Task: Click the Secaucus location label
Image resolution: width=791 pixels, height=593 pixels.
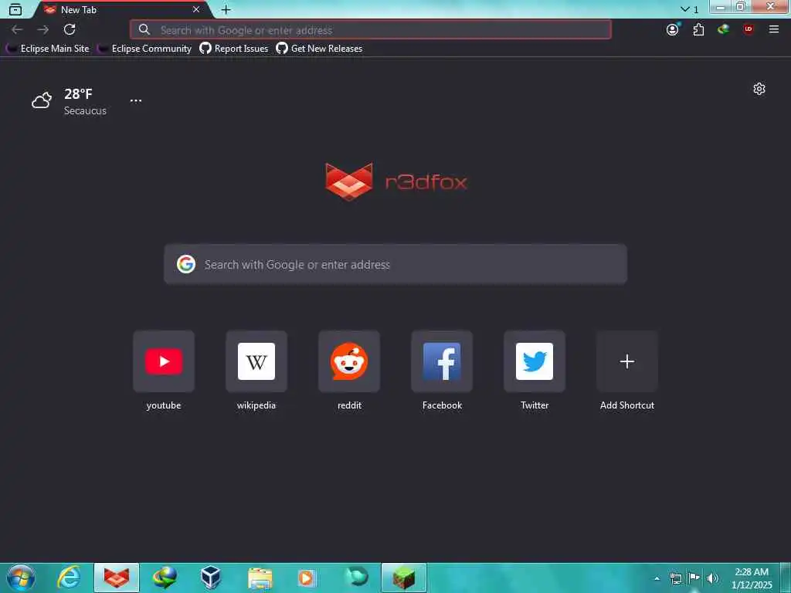Action: [x=85, y=111]
